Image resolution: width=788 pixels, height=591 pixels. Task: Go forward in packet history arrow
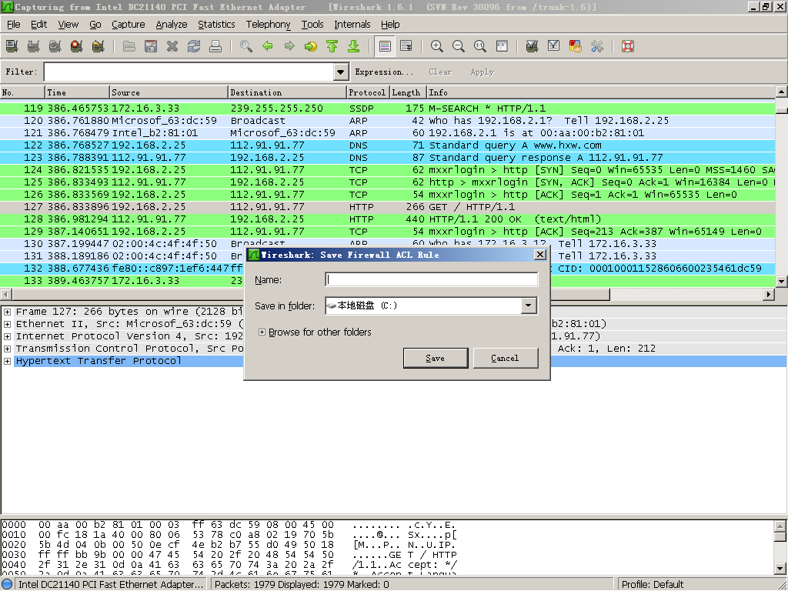point(289,46)
